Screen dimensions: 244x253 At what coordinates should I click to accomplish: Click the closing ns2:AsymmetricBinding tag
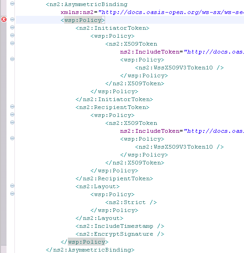pos(90,250)
